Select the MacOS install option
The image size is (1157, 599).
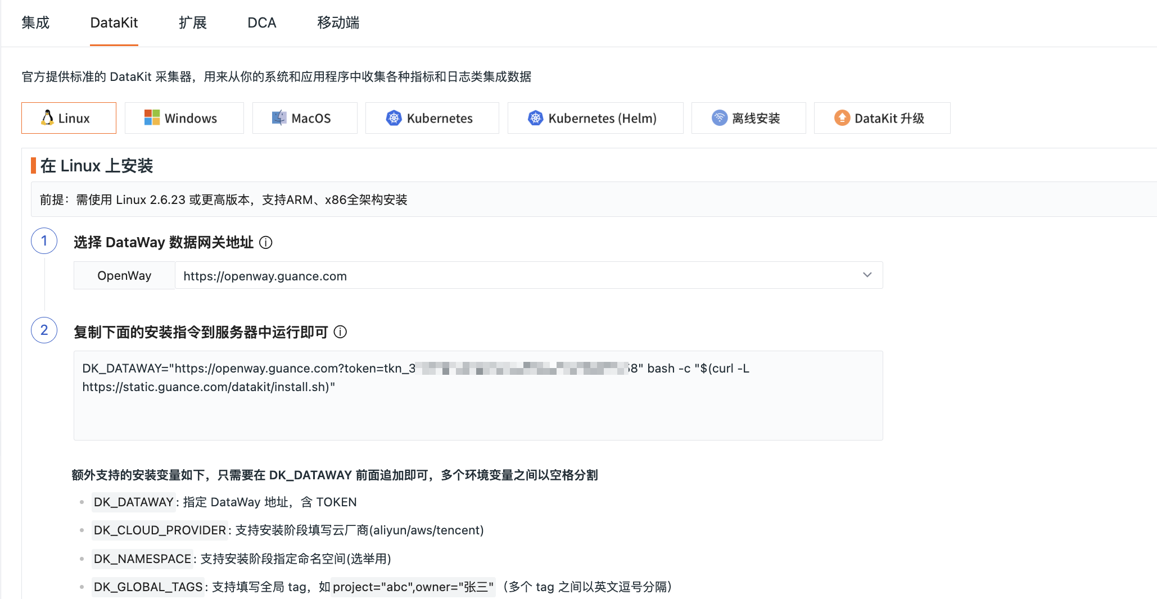click(305, 118)
